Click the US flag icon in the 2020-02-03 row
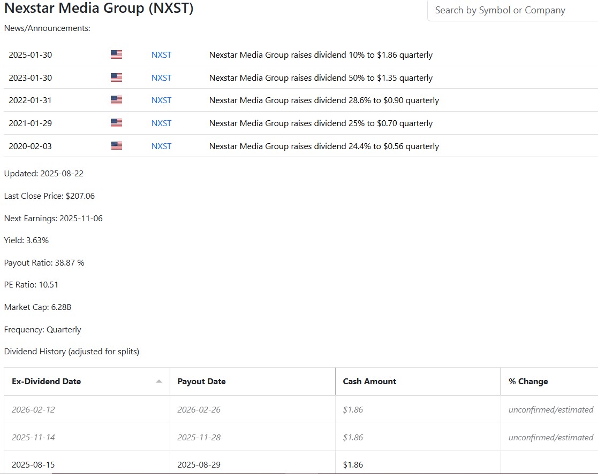 coord(116,146)
